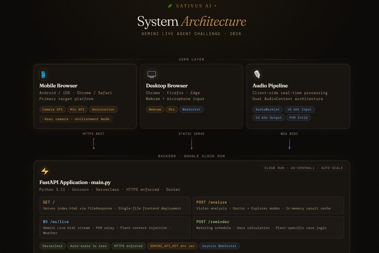The height and width of the screenshot is (253, 379).
Task: Click the blue WebSocket tag in Desktop Browser
Action: pyautogui.click(x=191, y=110)
